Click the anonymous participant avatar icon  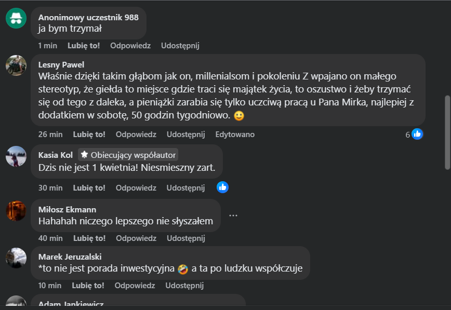click(16, 18)
